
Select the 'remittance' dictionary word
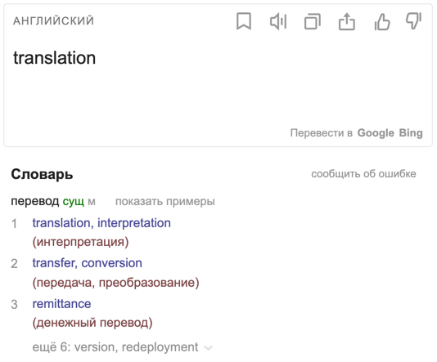click(x=61, y=304)
